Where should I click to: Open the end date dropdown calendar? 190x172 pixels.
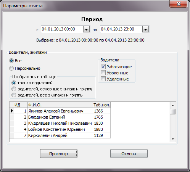145,29
